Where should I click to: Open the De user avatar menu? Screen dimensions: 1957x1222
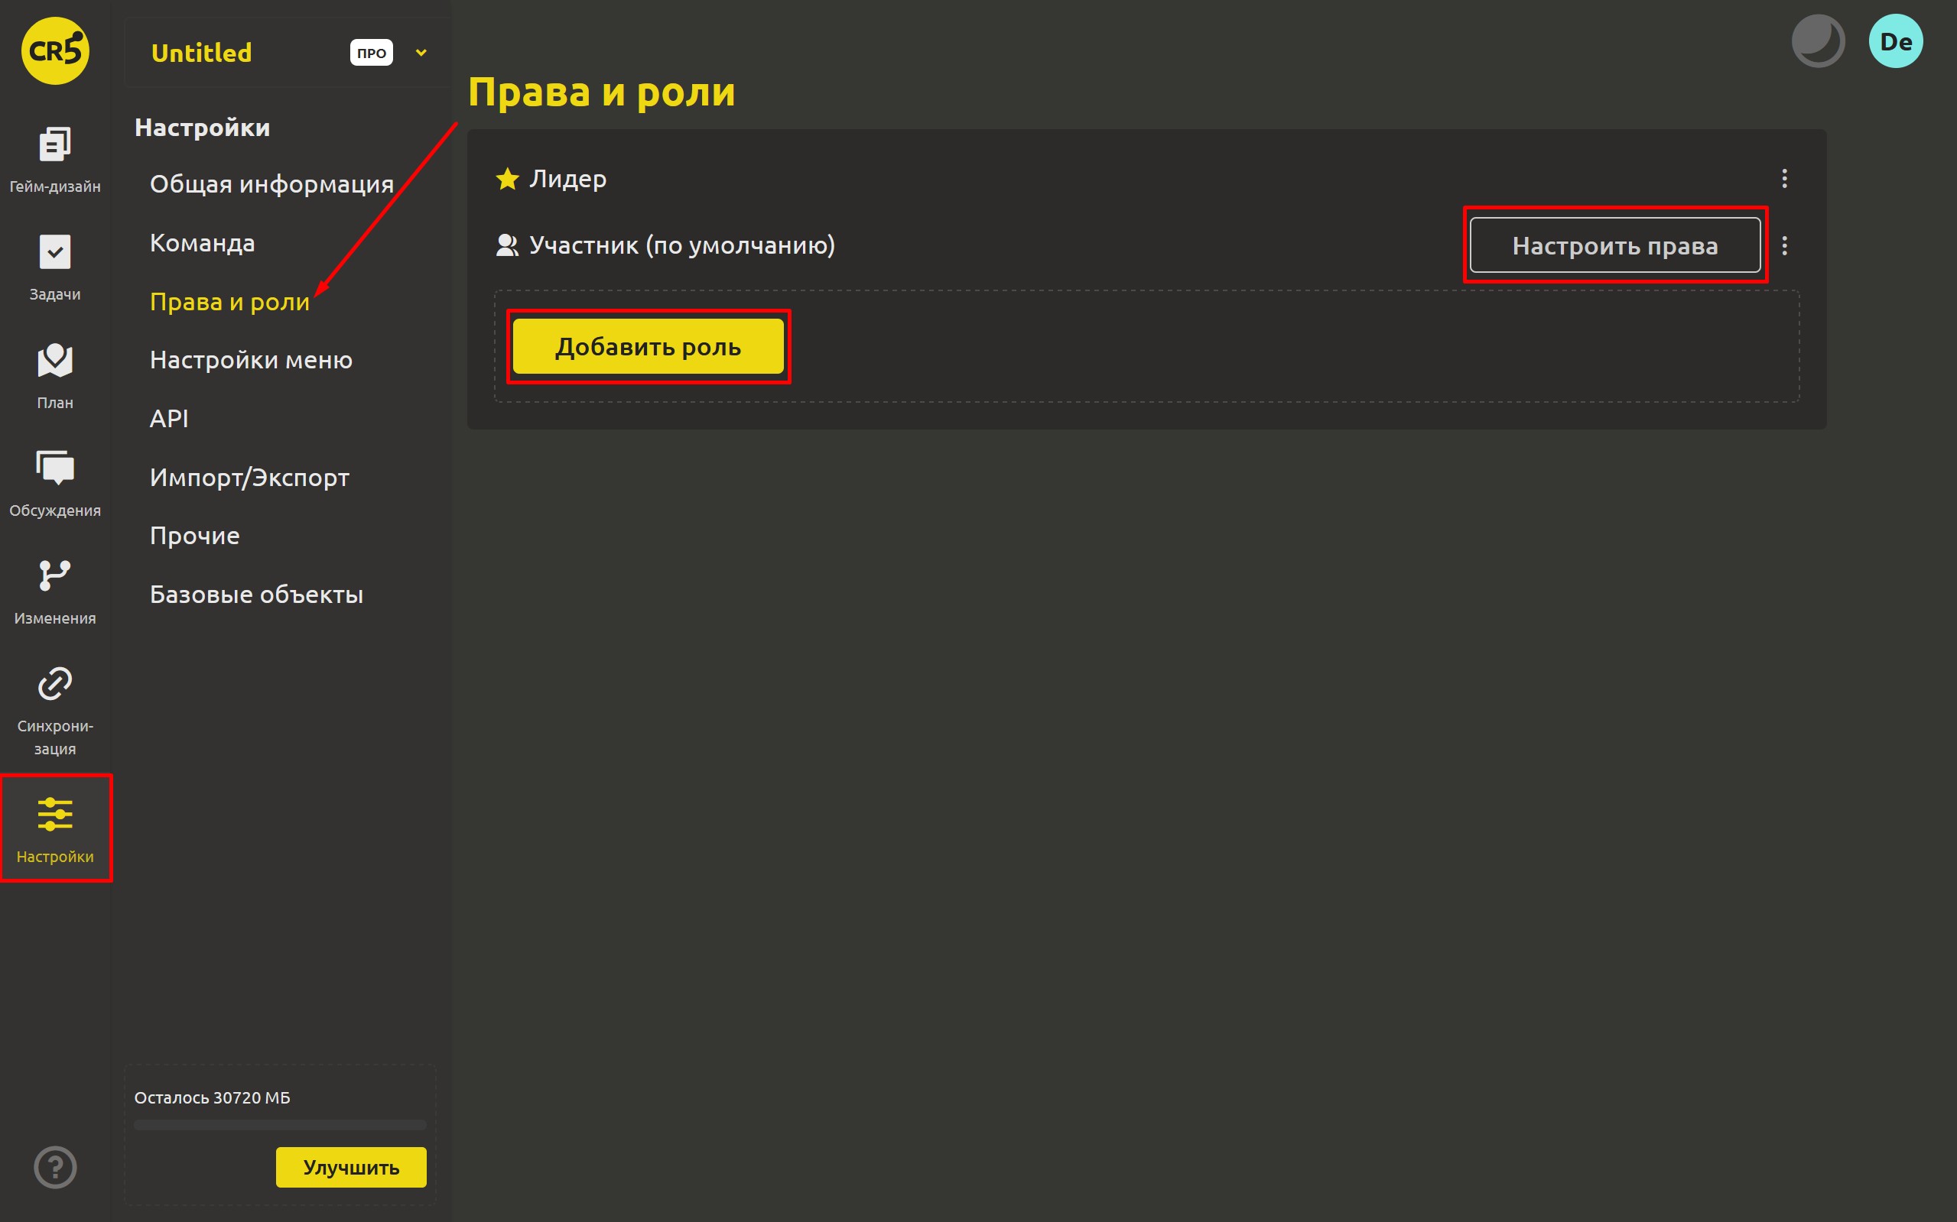[x=1896, y=41]
